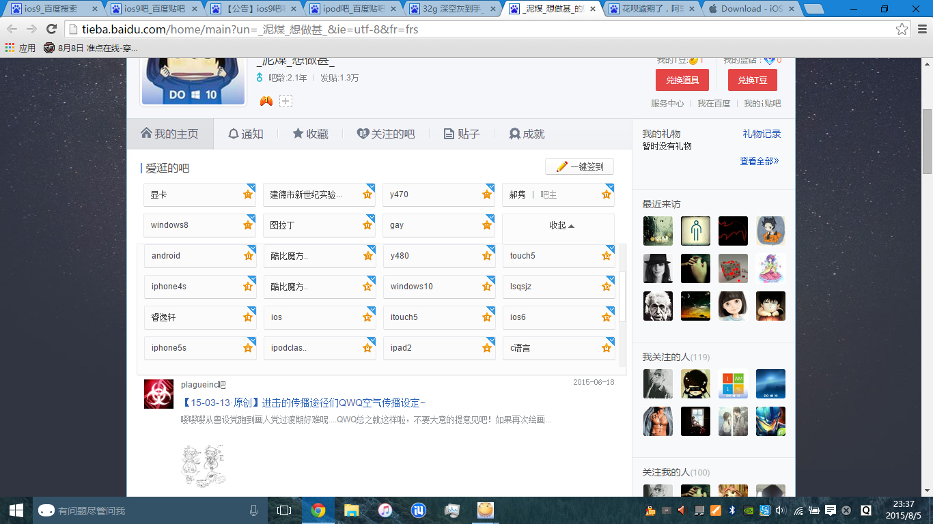This screenshot has width=933, height=524.
Task: Open the 我的i贴吧 link
Action: point(762,104)
